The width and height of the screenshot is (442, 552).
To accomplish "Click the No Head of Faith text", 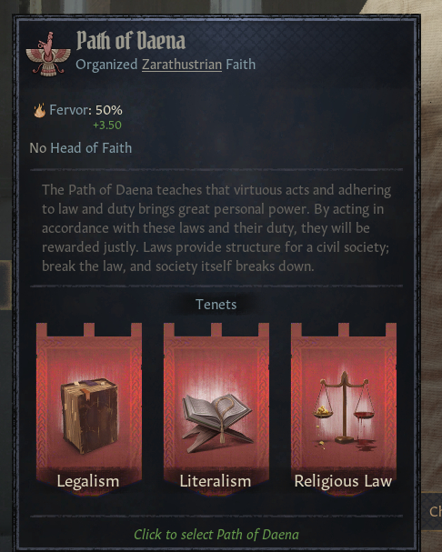I will (x=81, y=148).
